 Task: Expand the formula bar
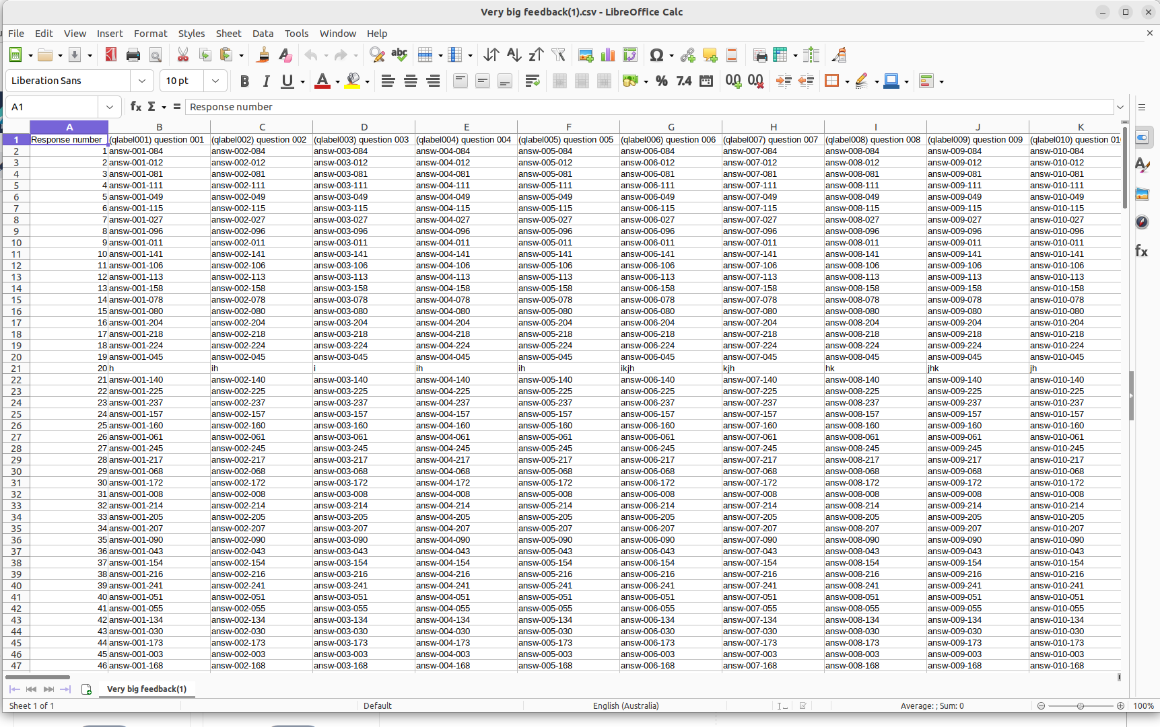[x=1120, y=106]
